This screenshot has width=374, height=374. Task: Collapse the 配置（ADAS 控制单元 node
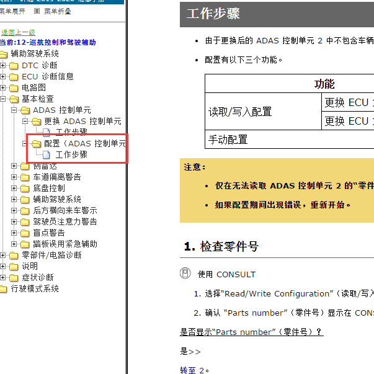[x=25, y=143]
